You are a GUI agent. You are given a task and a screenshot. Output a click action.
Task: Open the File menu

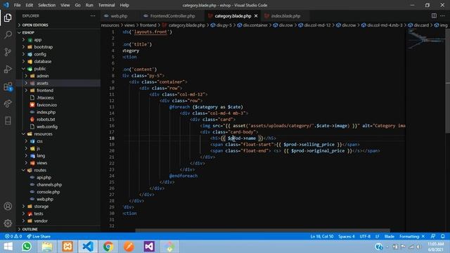pyautogui.click(x=17, y=5)
